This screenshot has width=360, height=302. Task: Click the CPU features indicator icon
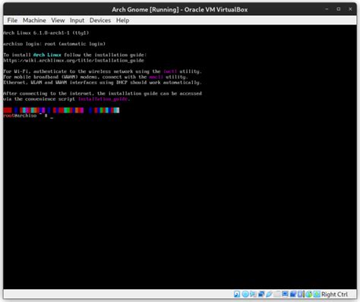[x=301, y=294]
